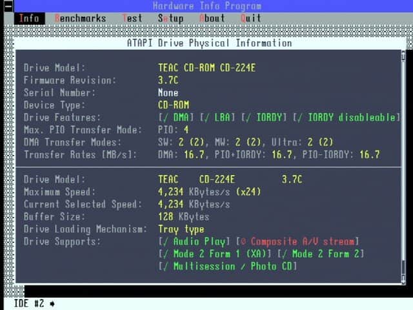Click the system menu box at top-left corner
Viewport: 413px width, 310px height.
point(8,6)
